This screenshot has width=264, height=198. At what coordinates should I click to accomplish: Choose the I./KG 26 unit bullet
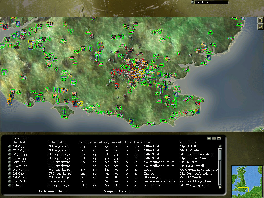tap(10, 177)
